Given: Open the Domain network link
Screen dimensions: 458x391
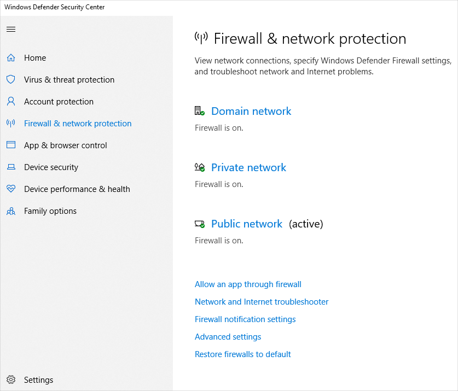Looking at the screenshot, I should [251, 111].
